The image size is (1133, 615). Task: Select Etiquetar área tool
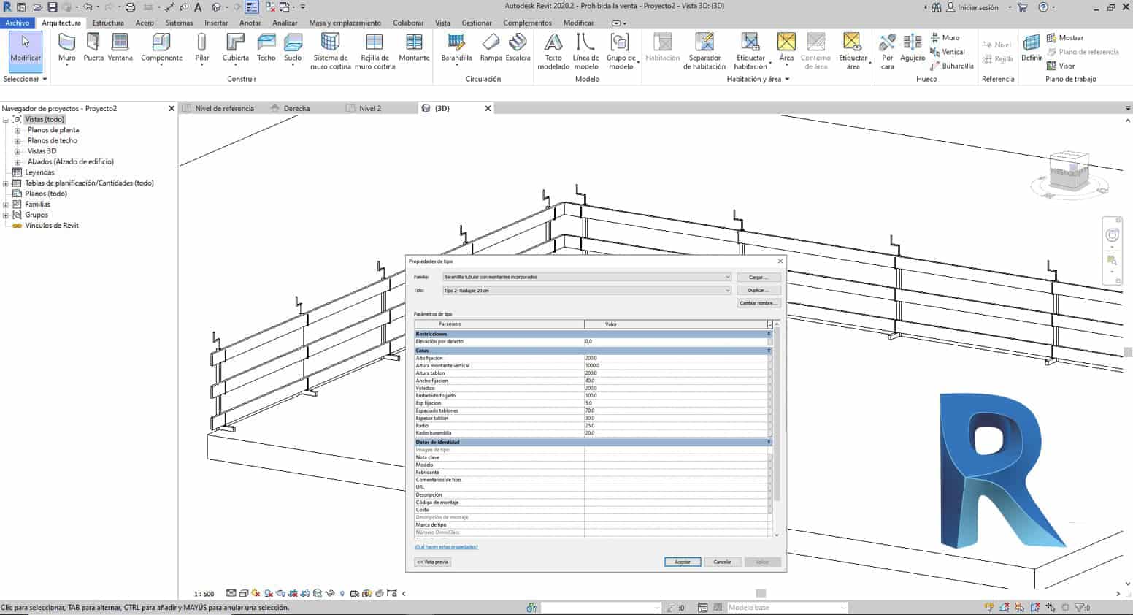[853, 51]
